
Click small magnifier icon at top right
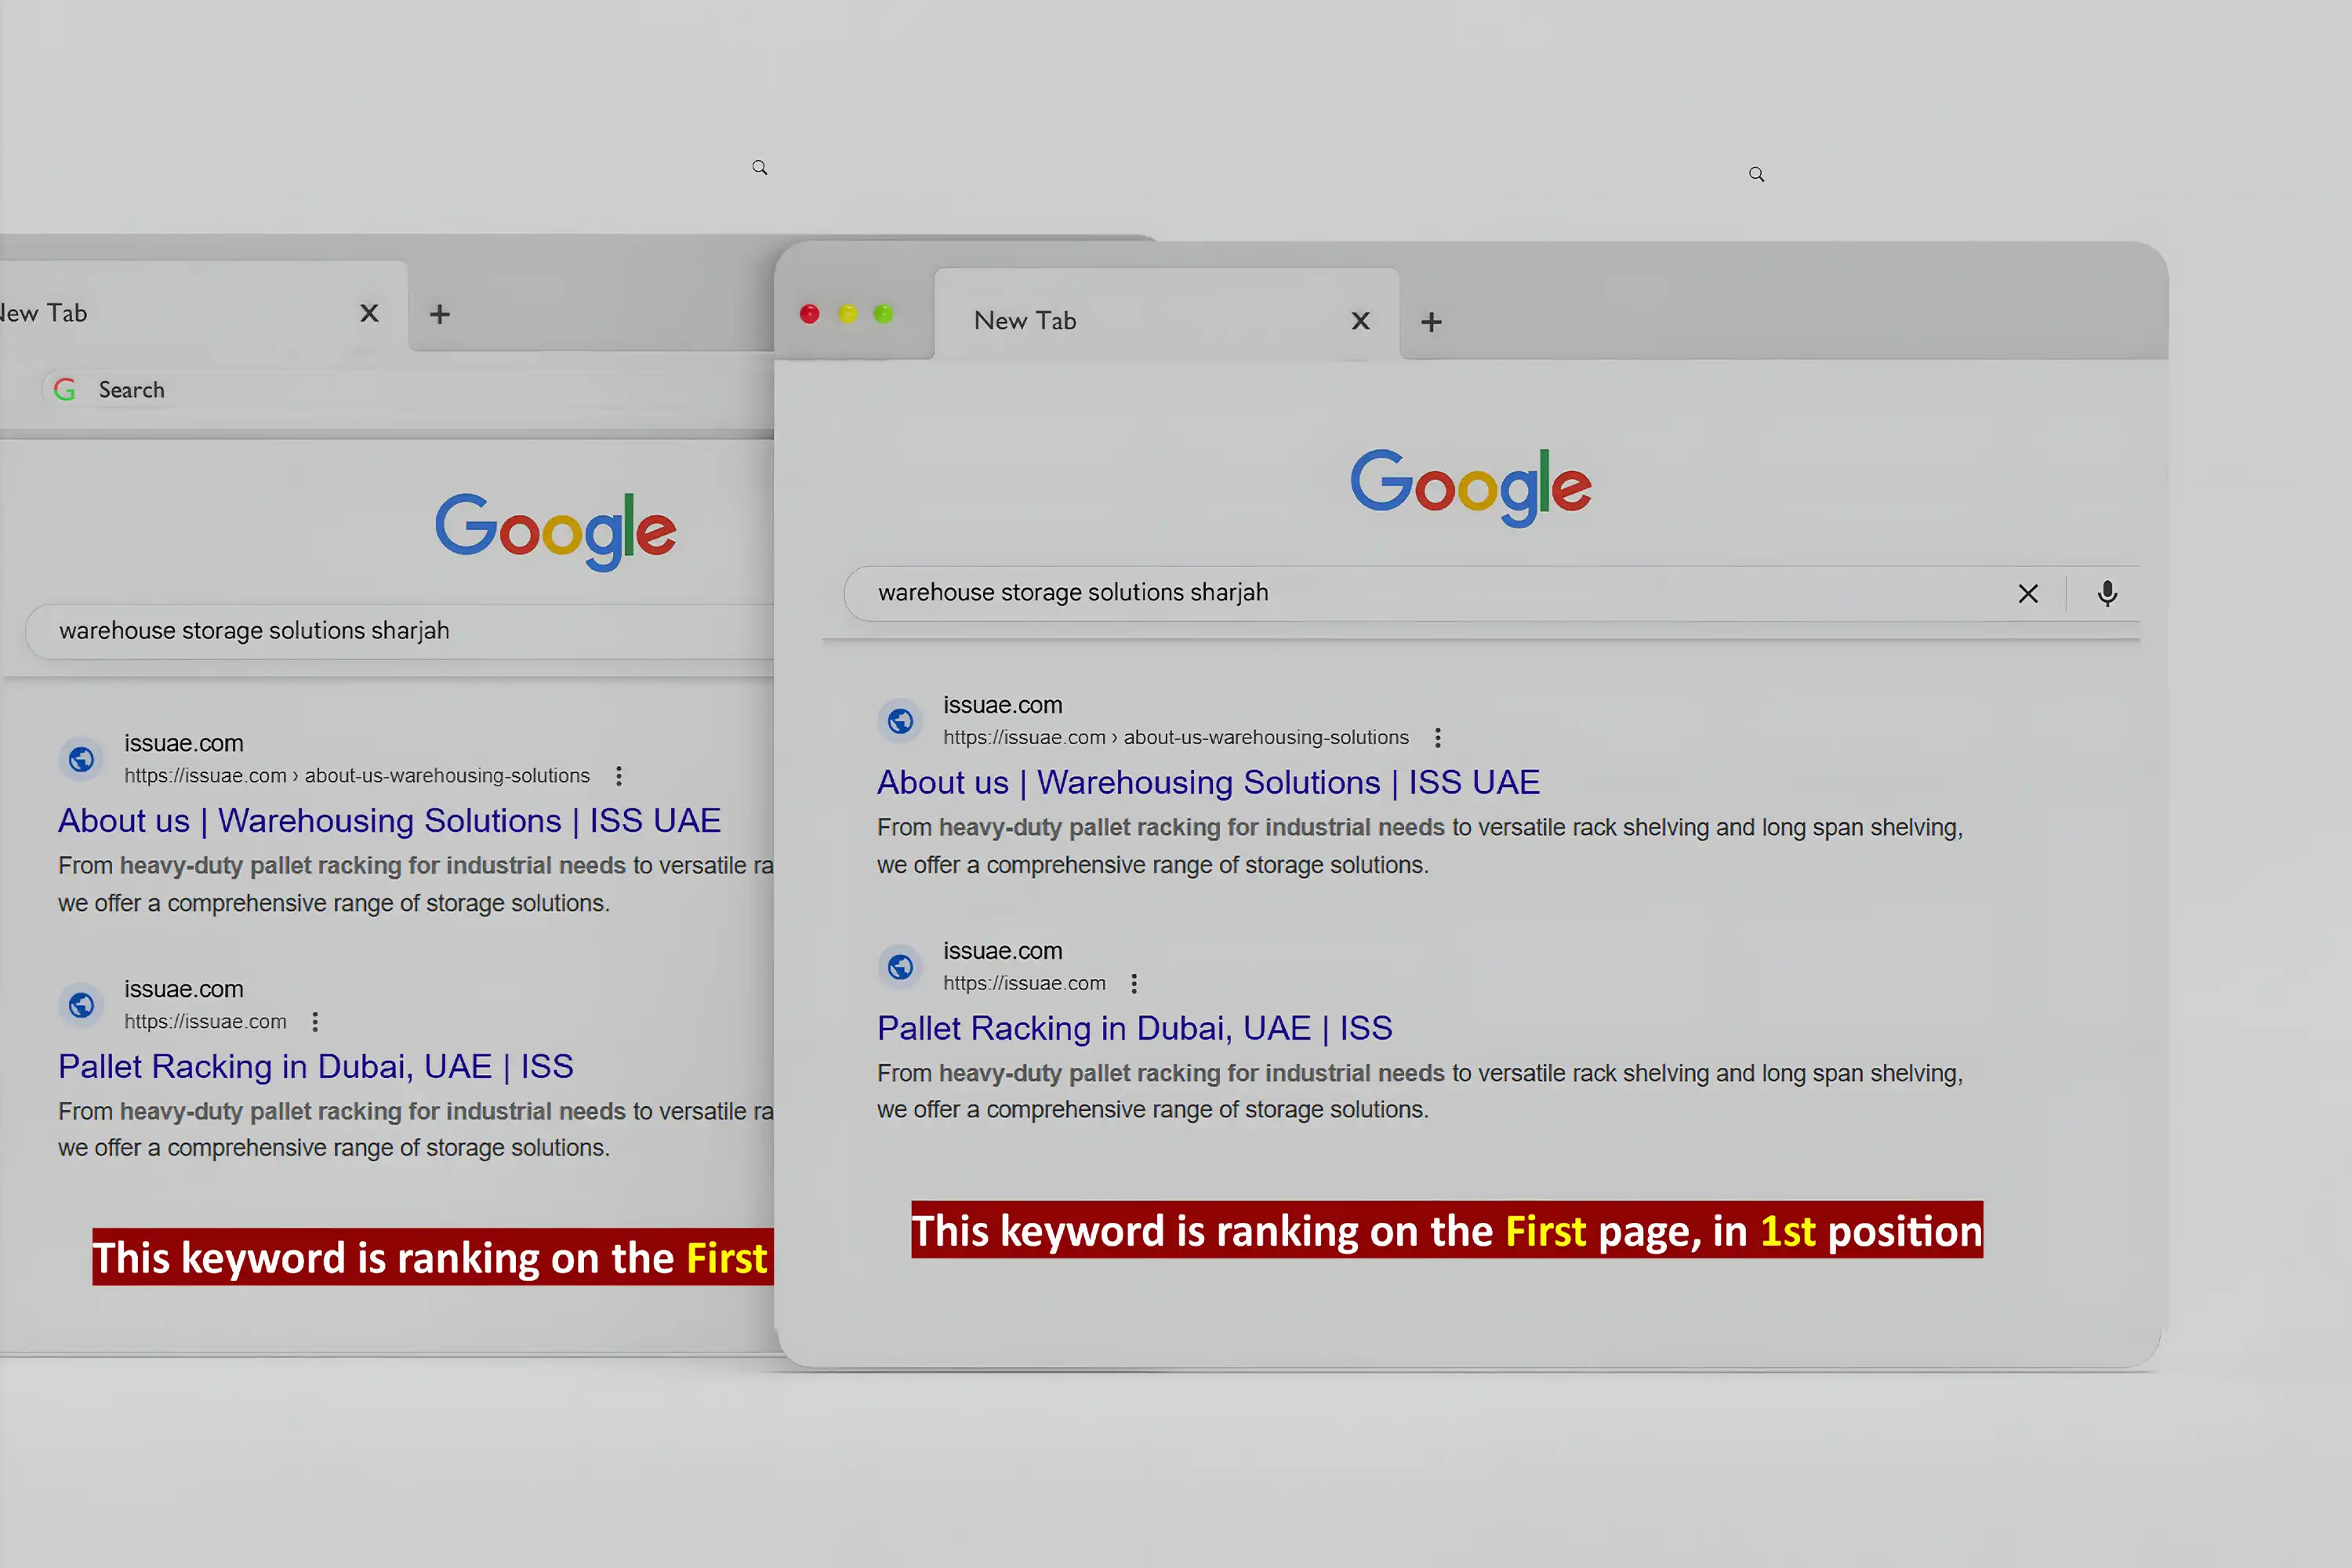[1756, 175]
